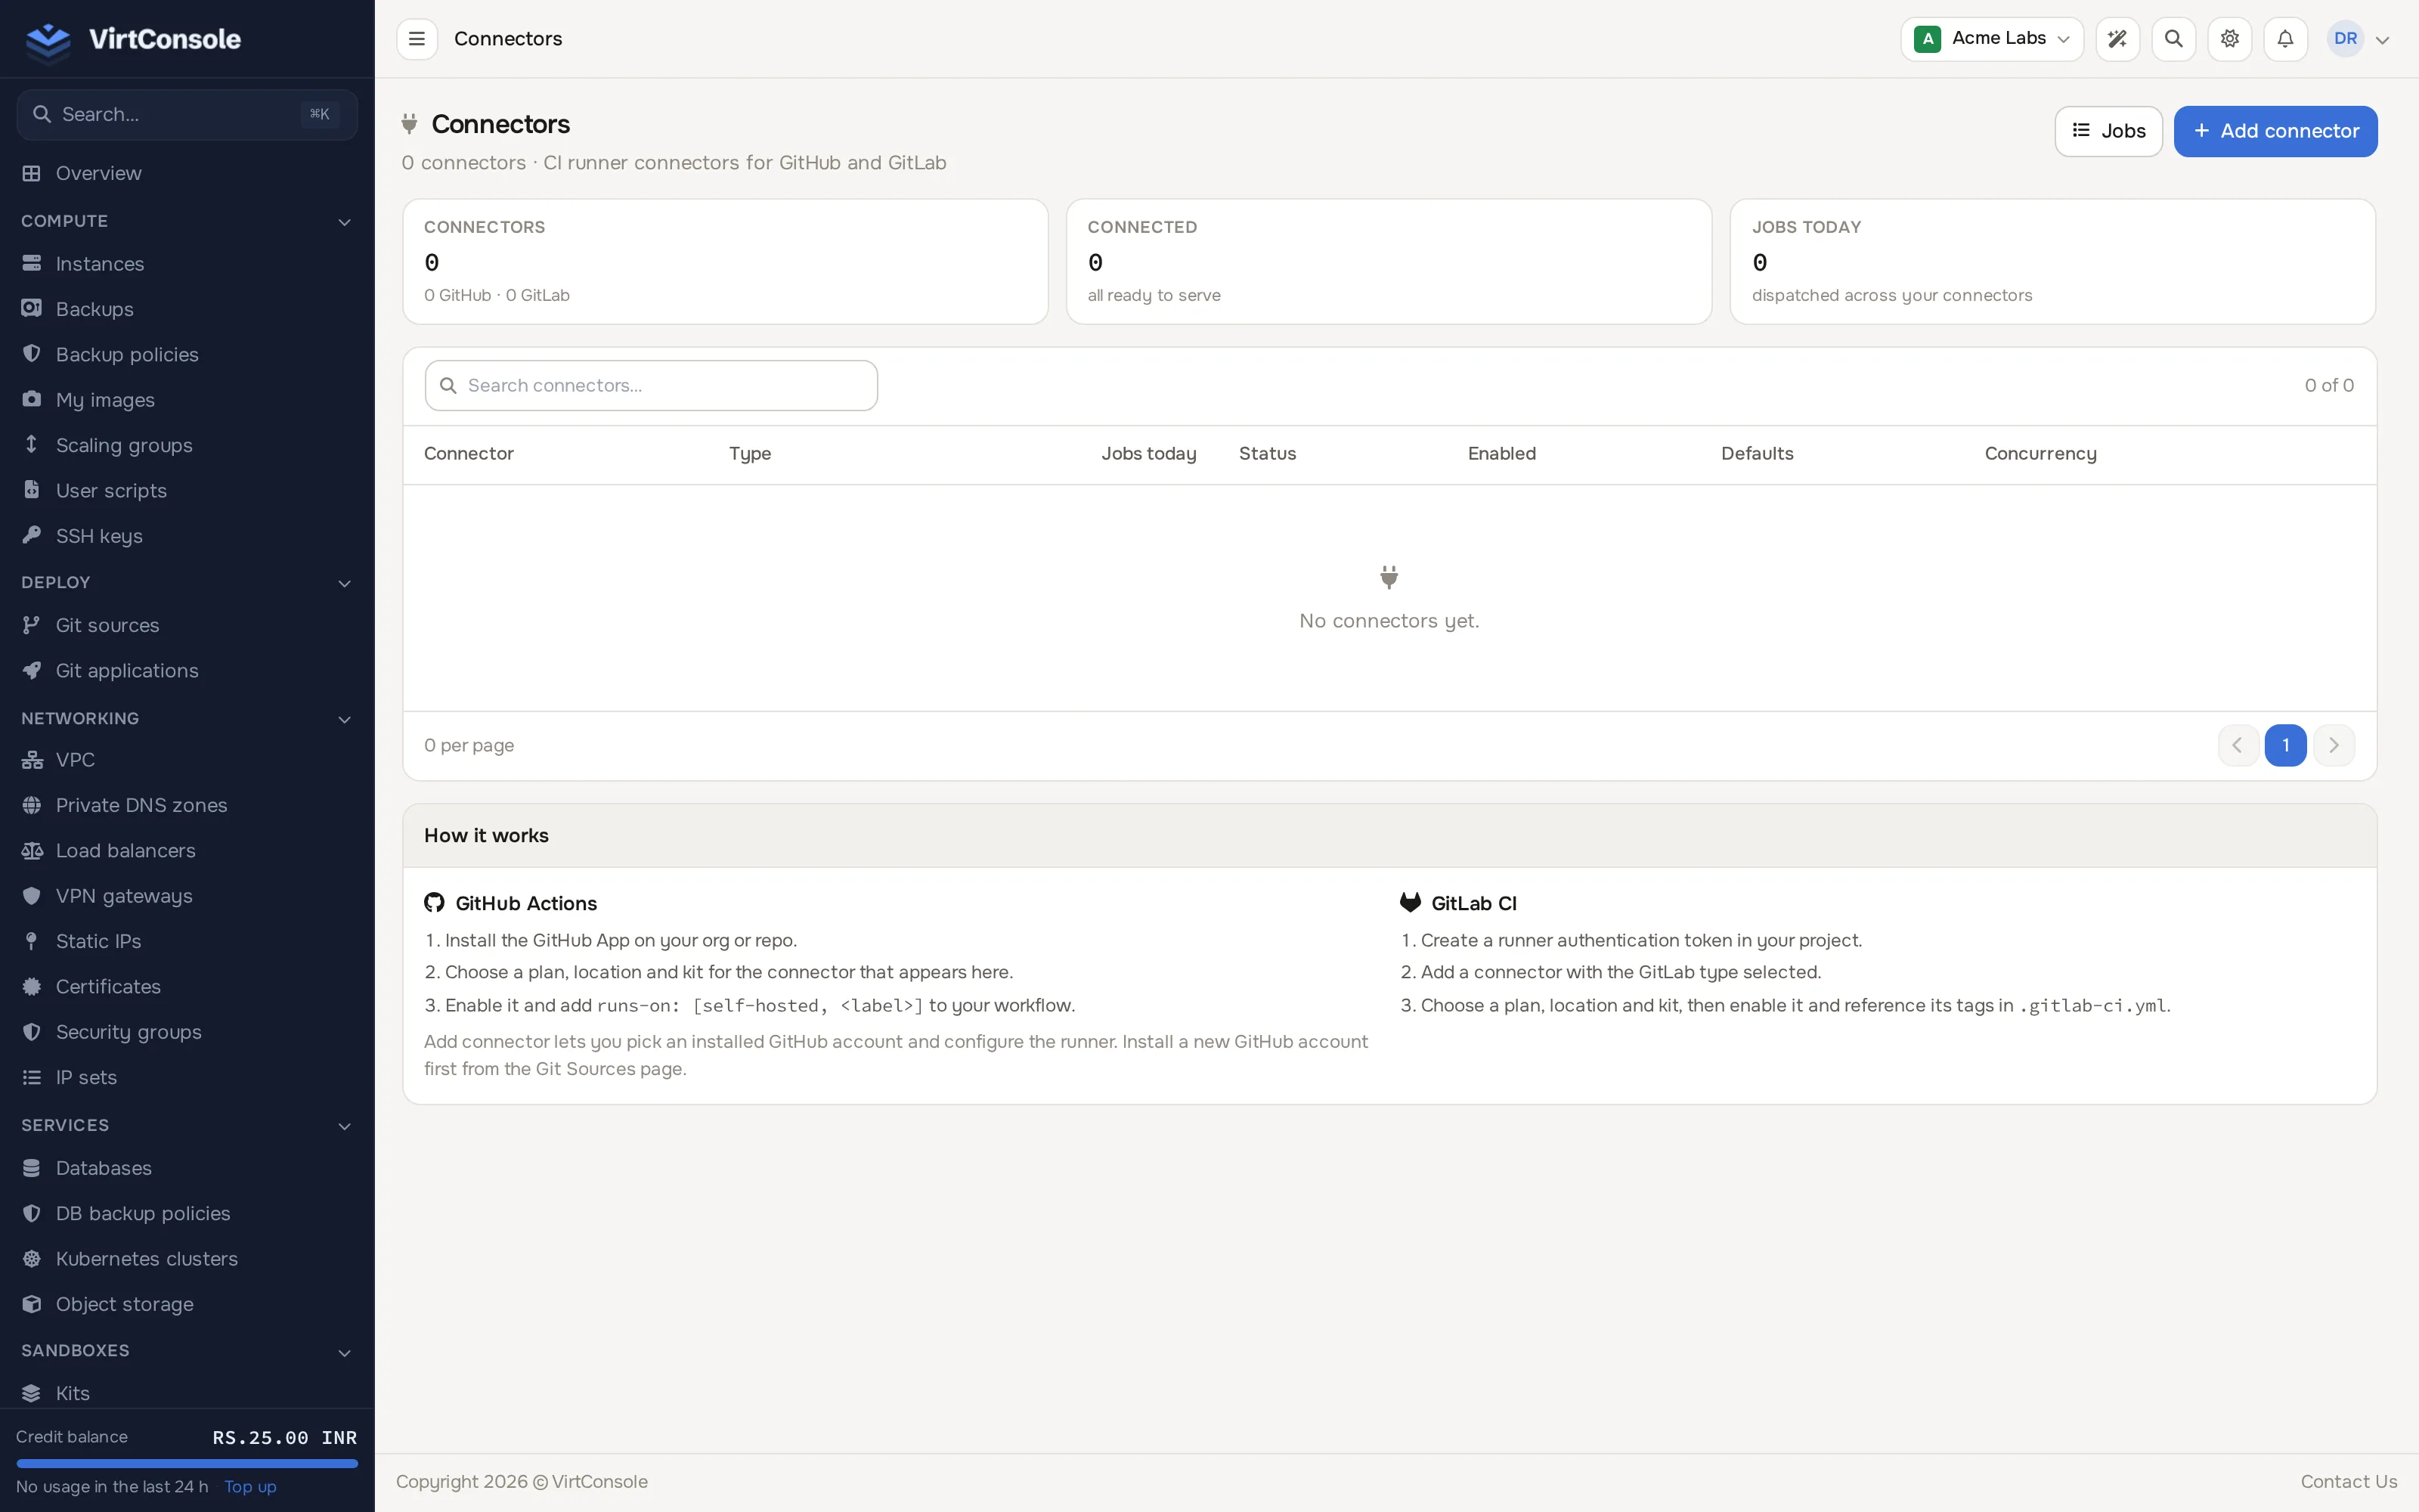Collapse the NETWORKING section chevron
Image resolution: width=2419 pixels, height=1512 pixels.
tap(345, 720)
